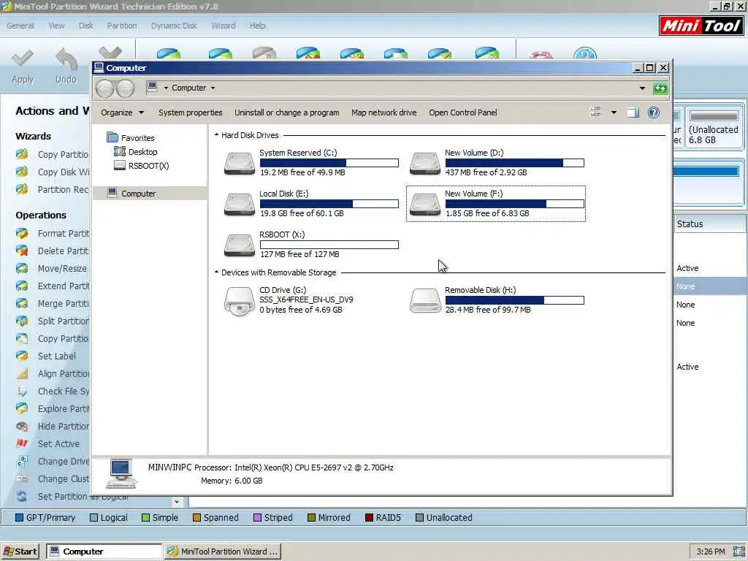This screenshot has width=748, height=561.
Task: Collapse the Hard Disk Drives group
Action: click(216, 135)
